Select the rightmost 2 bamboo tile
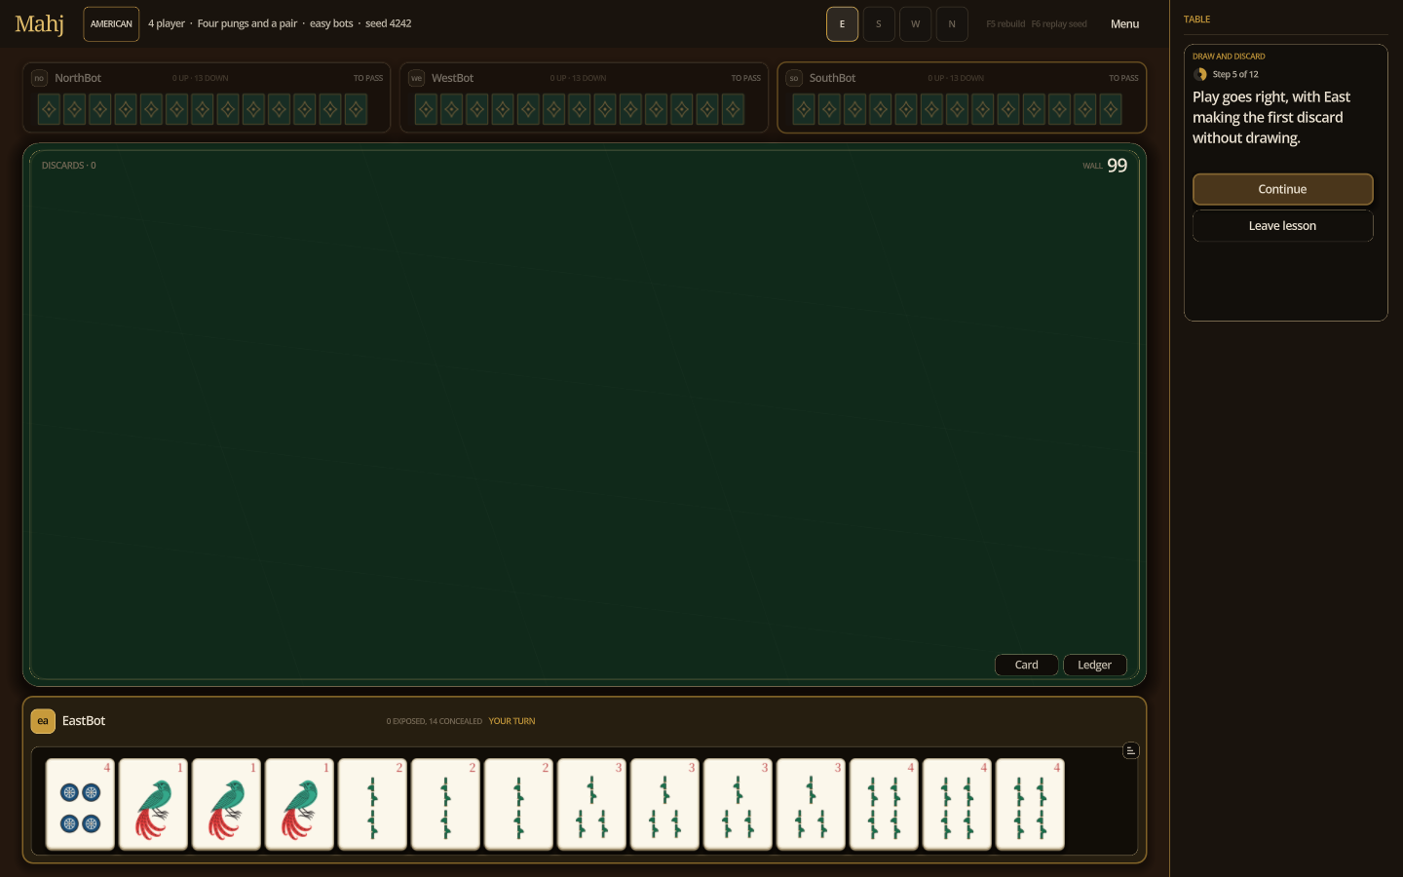The height and width of the screenshot is (877, 1403). pos(519,805)
